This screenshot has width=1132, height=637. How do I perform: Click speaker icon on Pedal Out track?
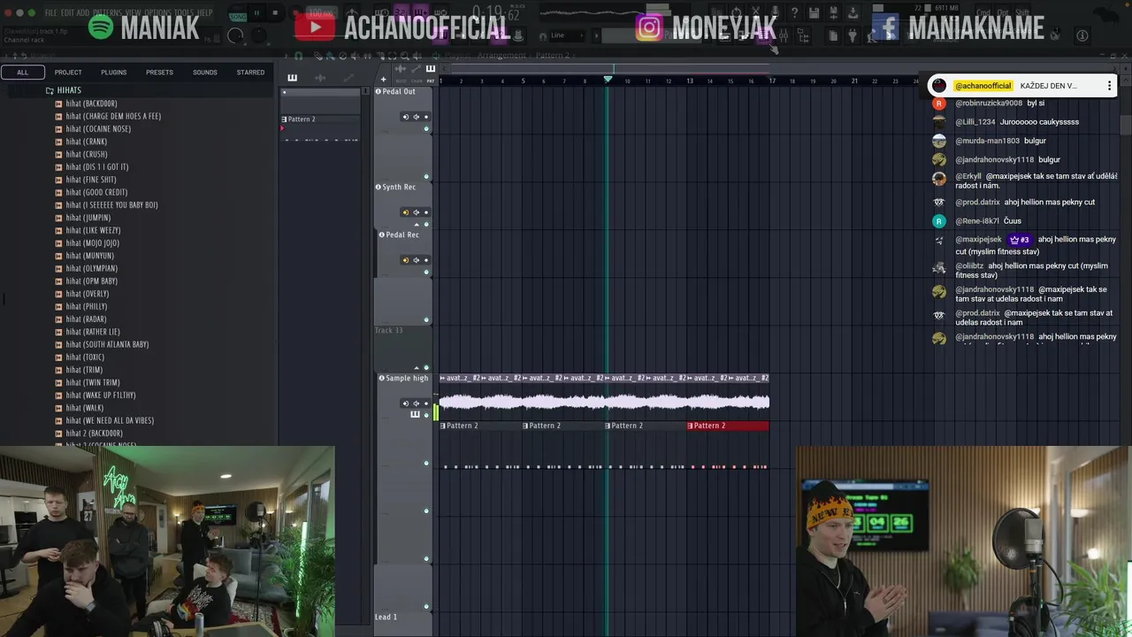click(416, 117)
